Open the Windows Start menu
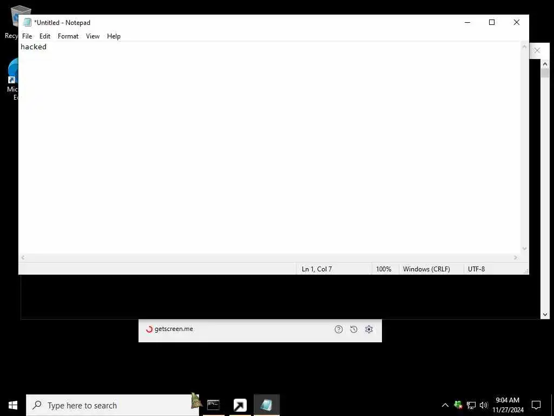Image resolution: width=554 pixels, height=416 pixels. coord(13,405)
